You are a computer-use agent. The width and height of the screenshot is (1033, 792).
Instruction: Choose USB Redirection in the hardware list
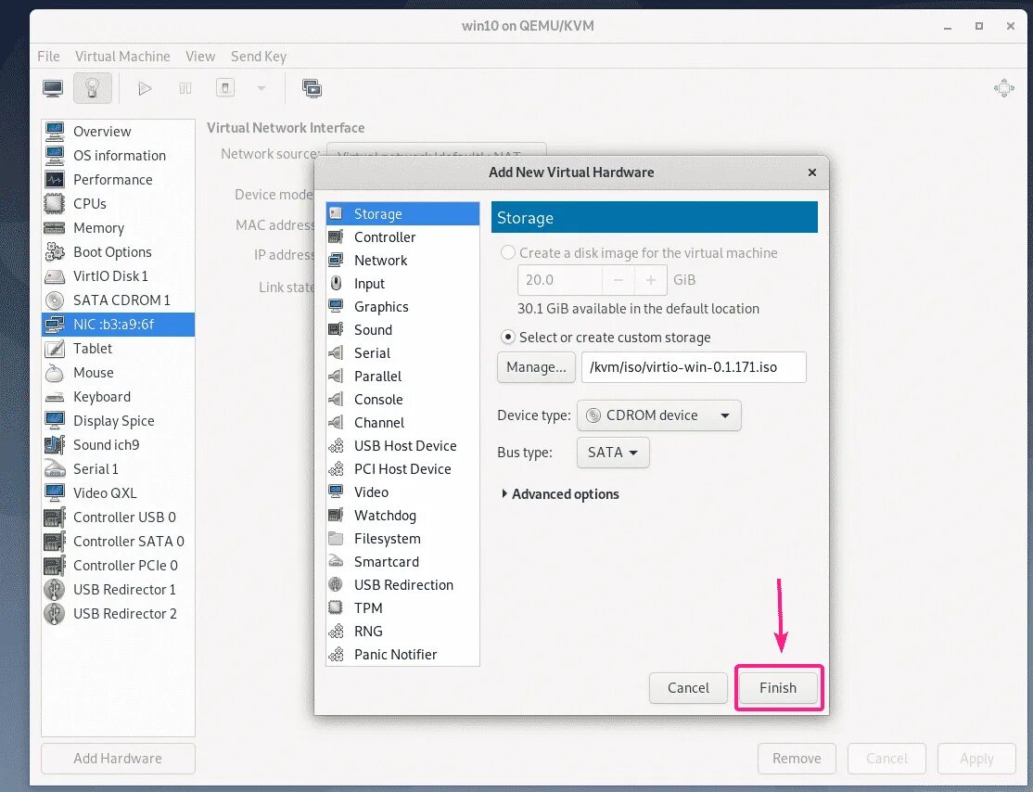(402, 585)
